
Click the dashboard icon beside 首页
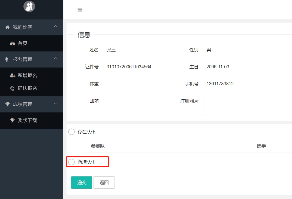click(x=12, y=43)
